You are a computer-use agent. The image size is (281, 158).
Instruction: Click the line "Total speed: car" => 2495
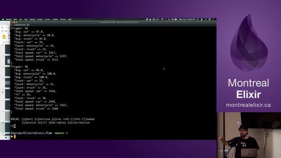coord(35,101)
